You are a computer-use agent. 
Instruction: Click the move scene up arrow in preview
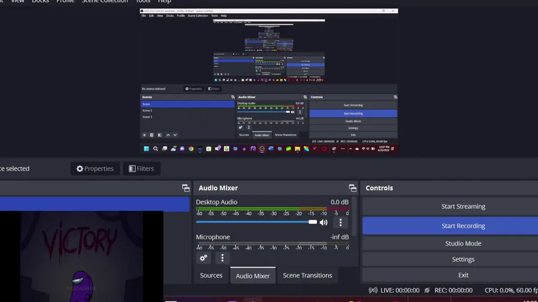(168, 135)
